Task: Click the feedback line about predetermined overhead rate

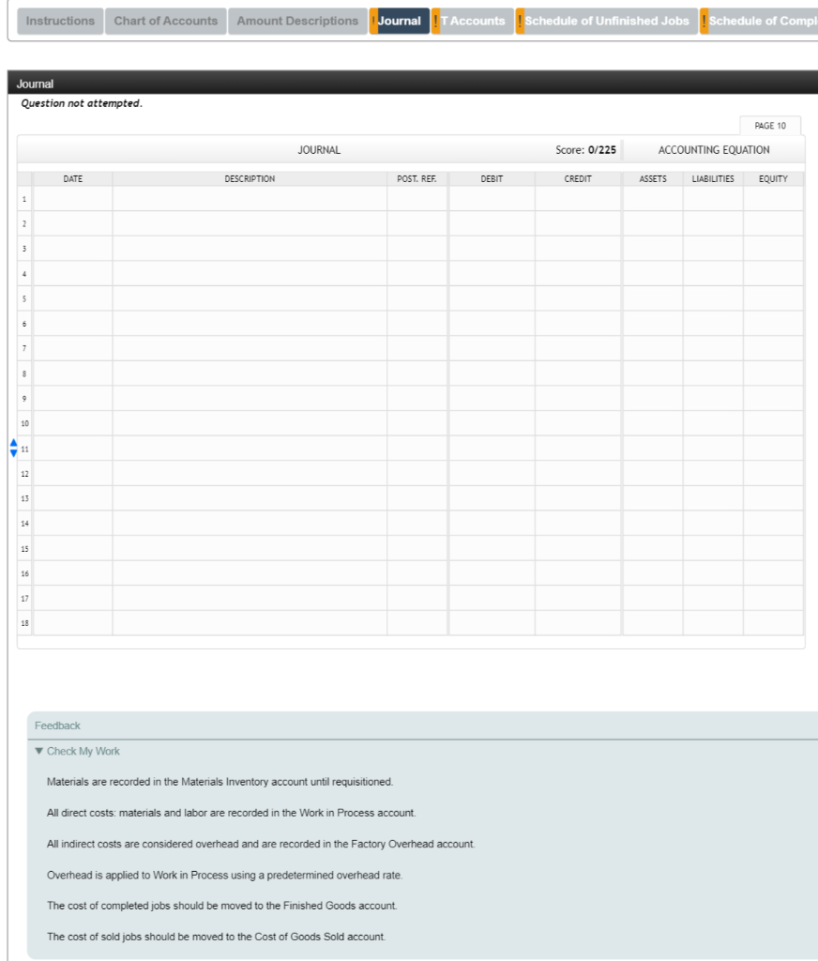Action: [225, 876]
